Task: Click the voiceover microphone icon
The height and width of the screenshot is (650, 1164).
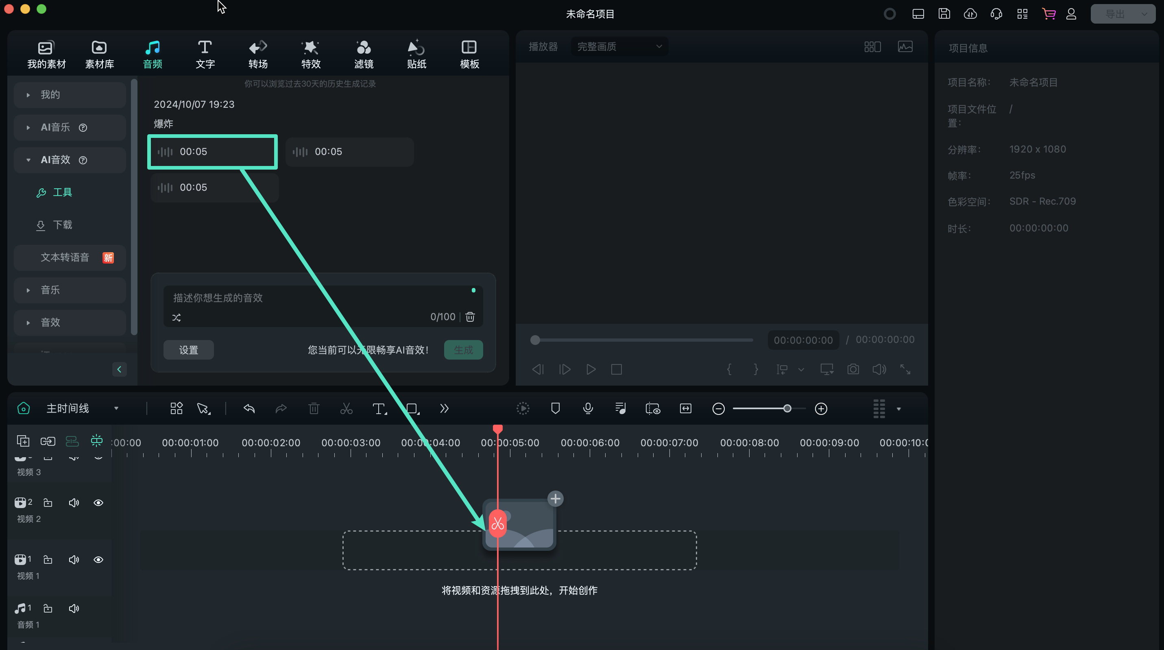Action: (x=587, y=409)
